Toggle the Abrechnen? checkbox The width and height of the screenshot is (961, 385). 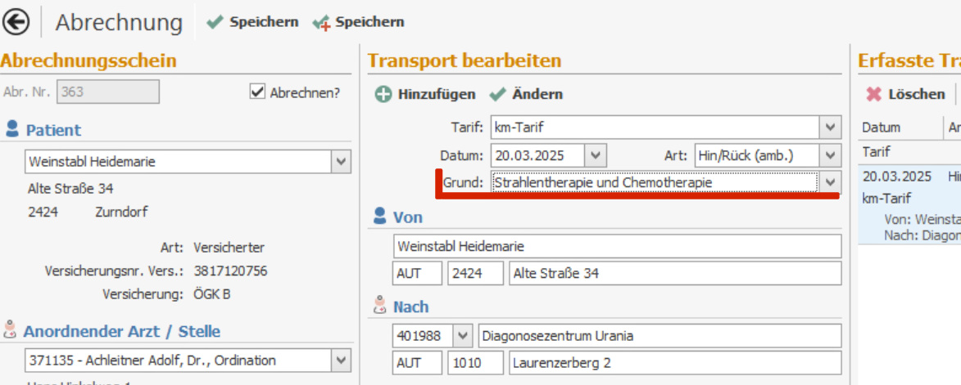[258, 92]
